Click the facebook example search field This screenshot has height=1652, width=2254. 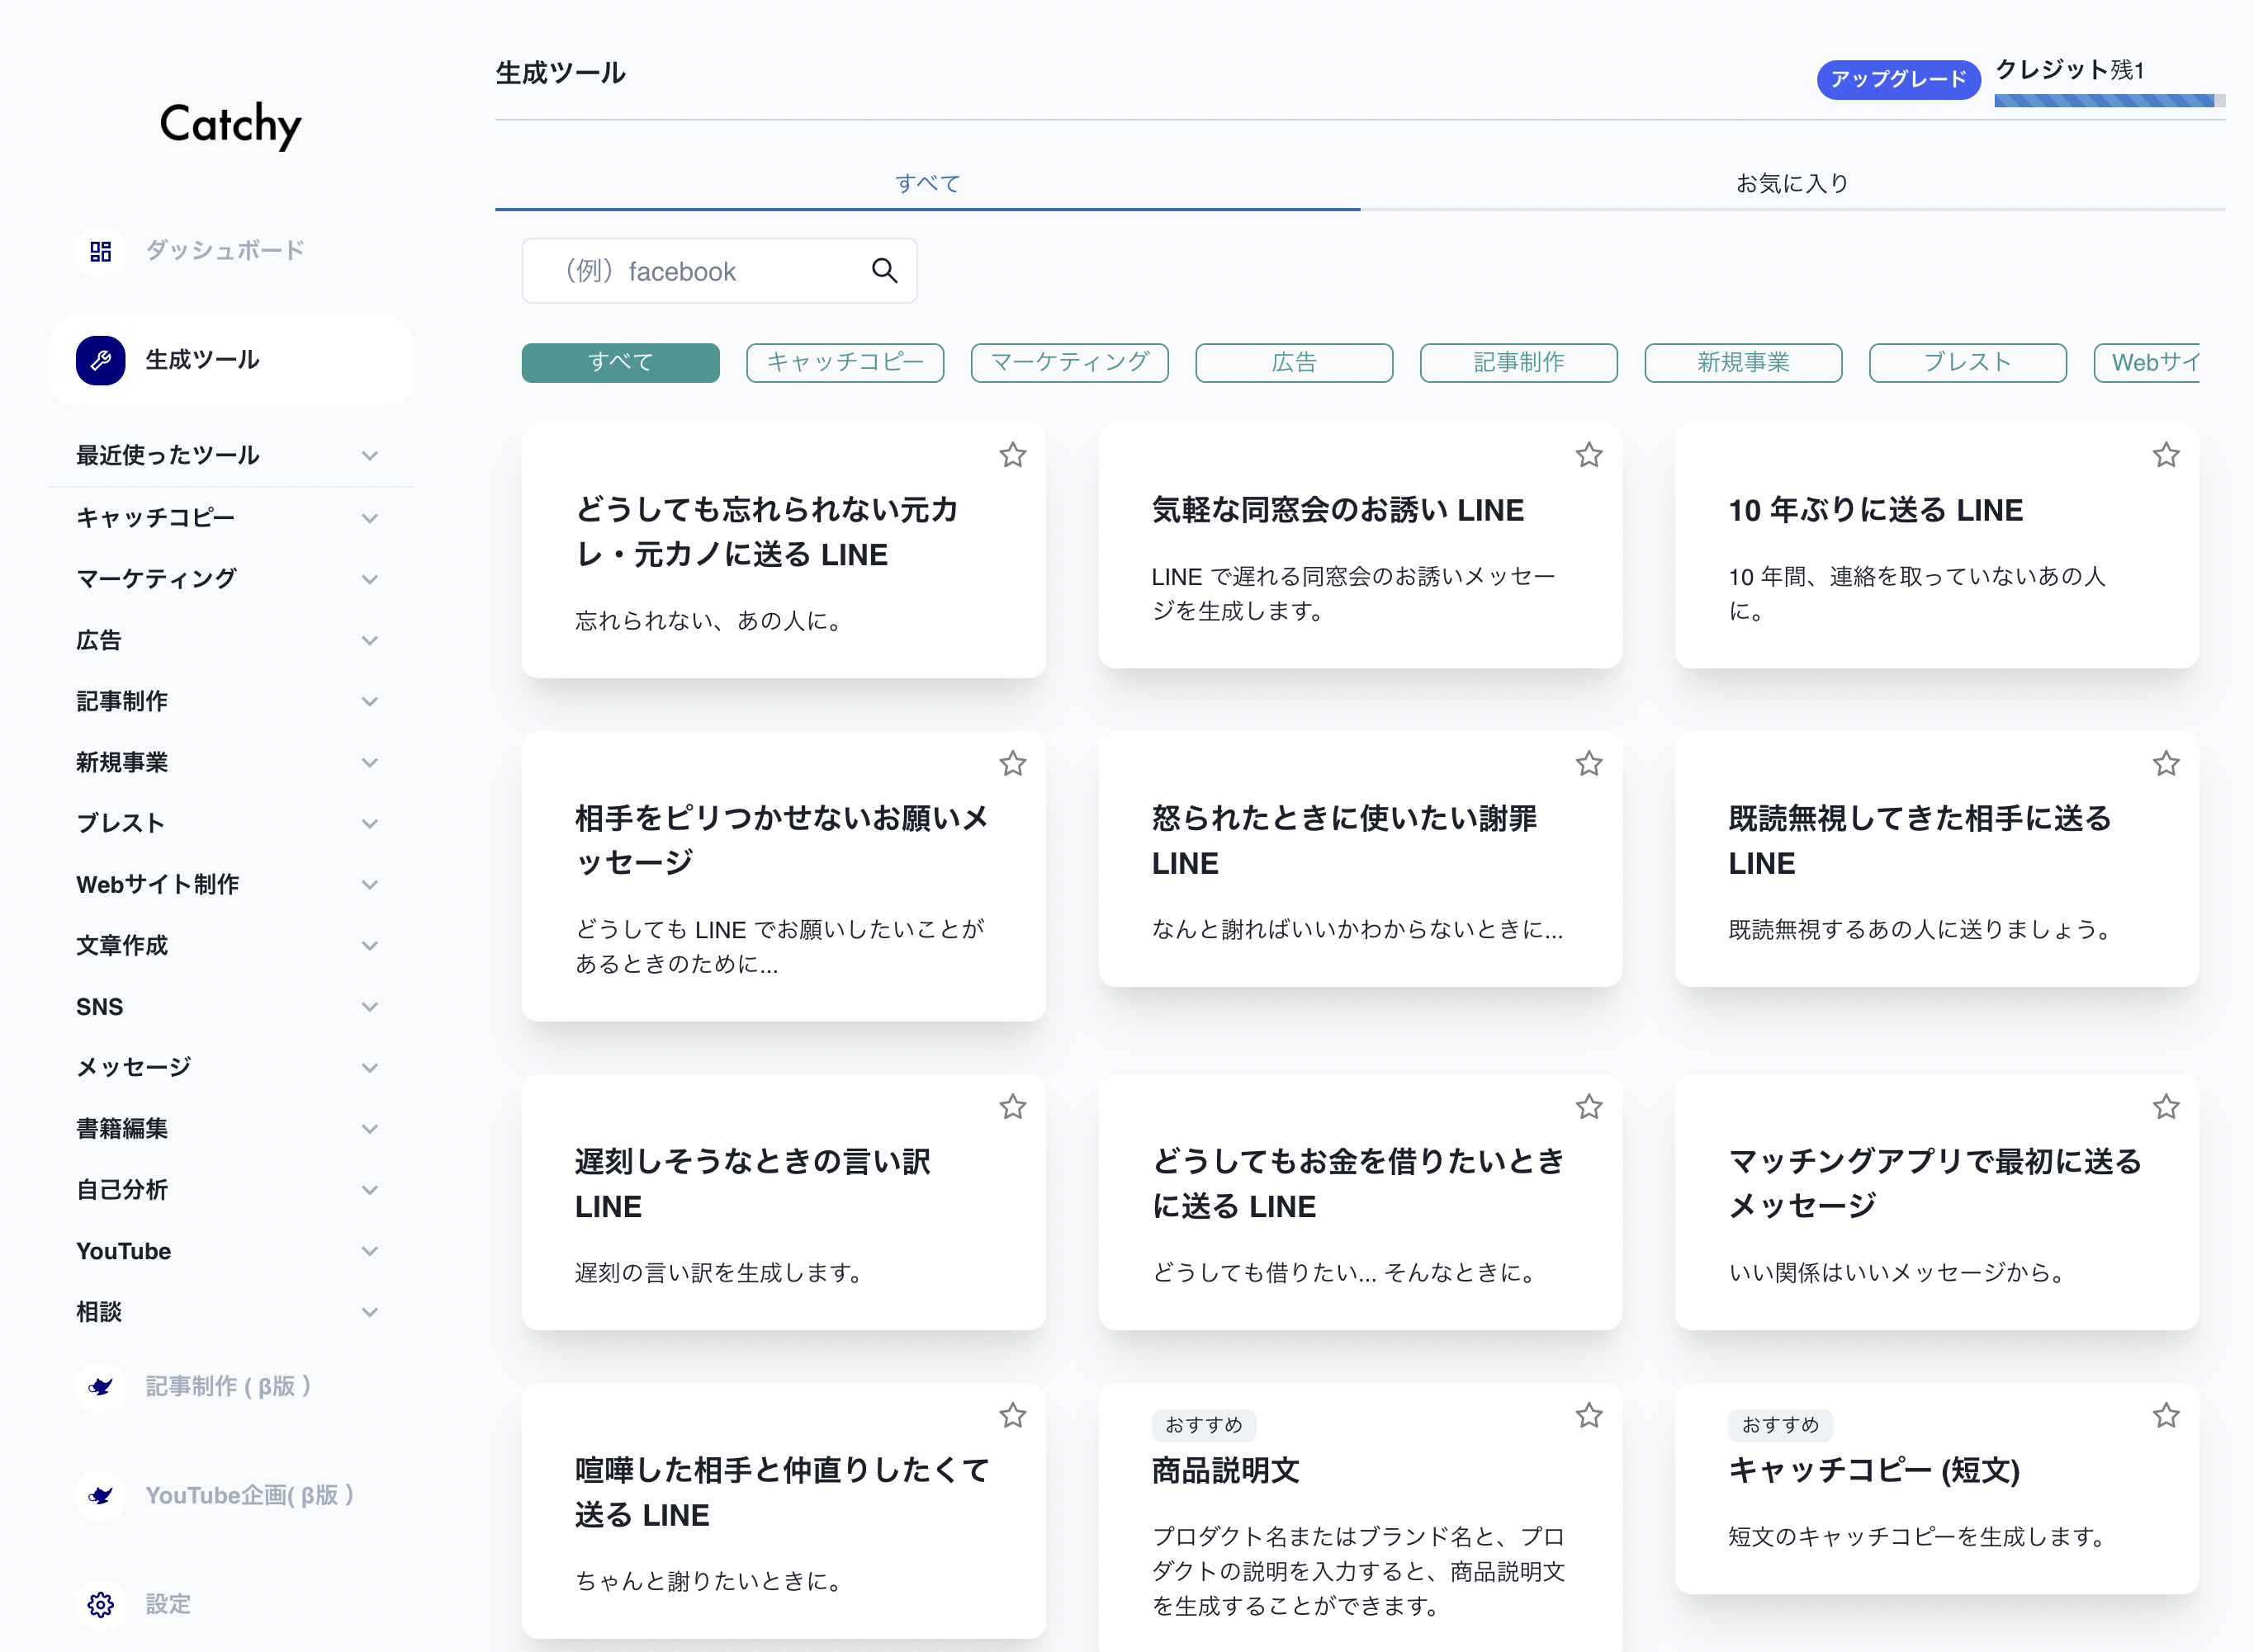click(x=700, y=271)
